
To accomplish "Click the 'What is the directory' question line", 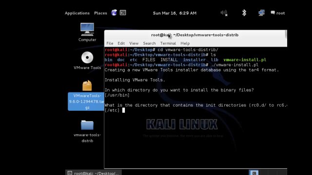I will pos(196,105).
